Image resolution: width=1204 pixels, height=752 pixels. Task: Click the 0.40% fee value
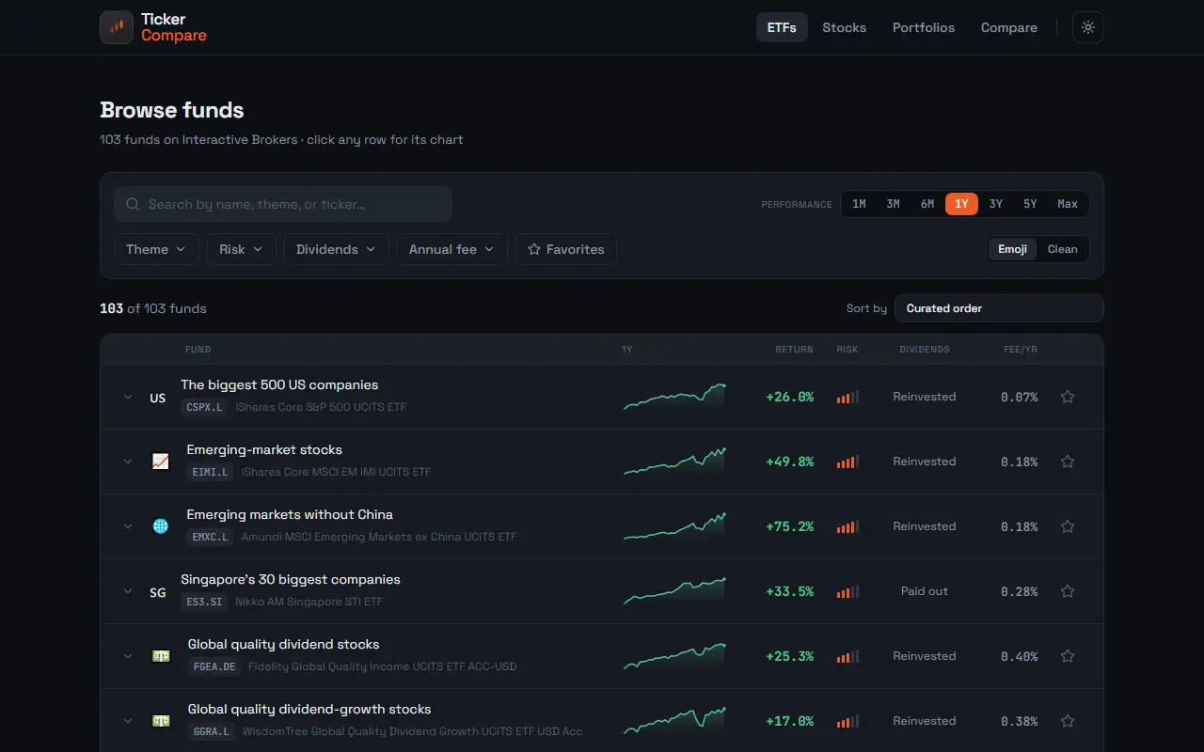pyautogui.click(x=1020, y=656)
